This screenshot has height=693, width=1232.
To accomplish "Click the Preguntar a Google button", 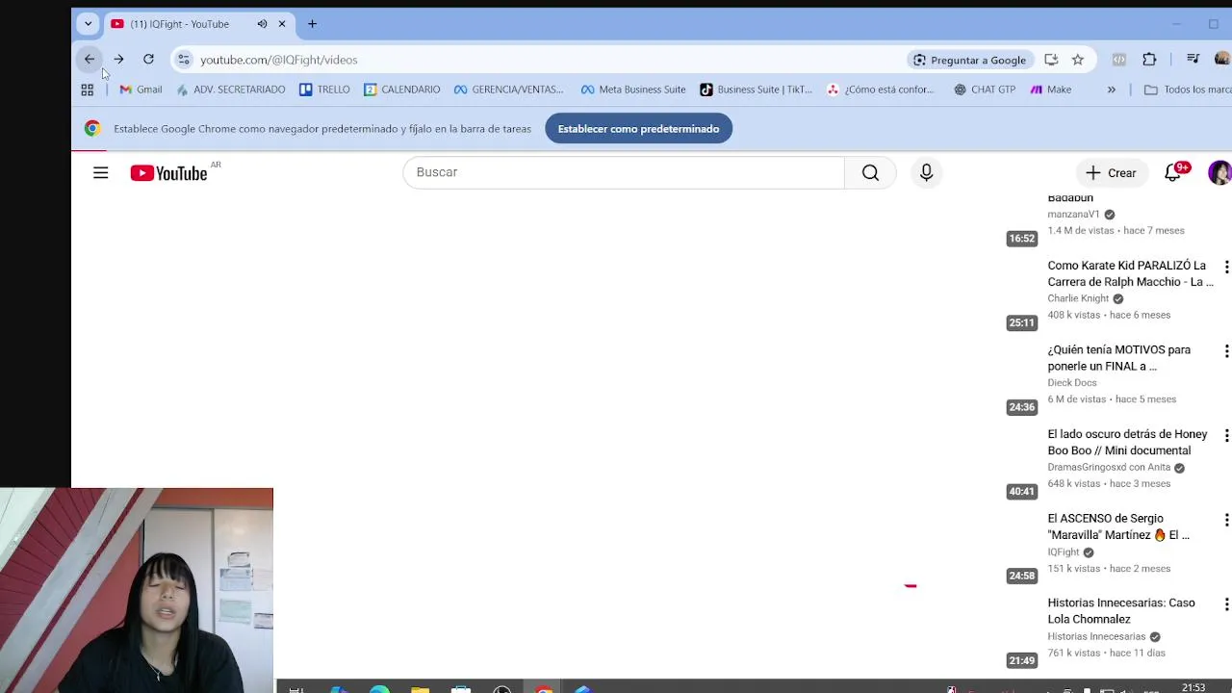I will pyautogui.click(x=969, y=60).
